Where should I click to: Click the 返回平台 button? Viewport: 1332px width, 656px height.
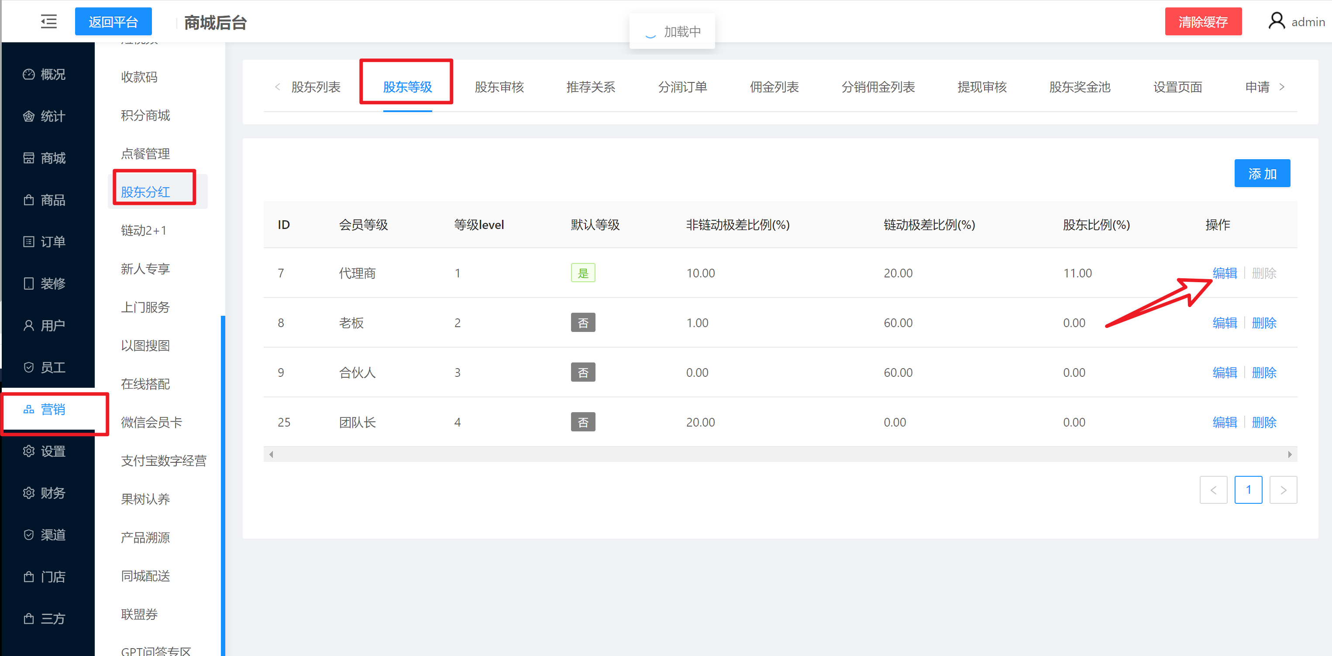(113, 22)
